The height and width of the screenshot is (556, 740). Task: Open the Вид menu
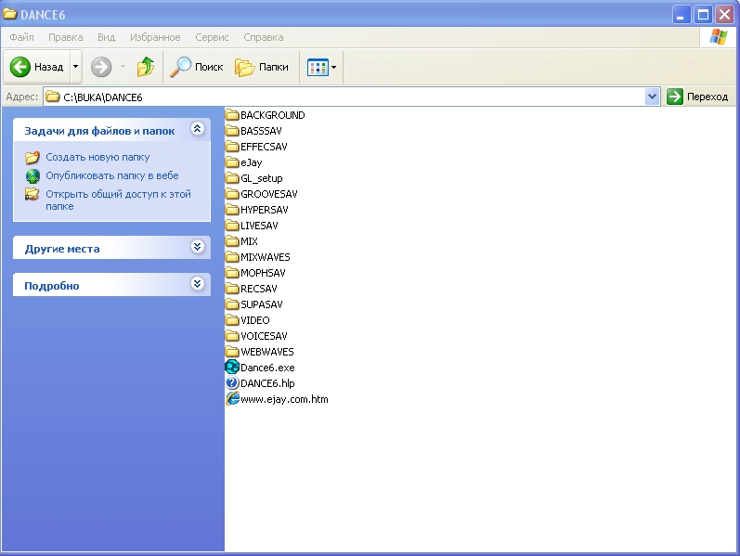coord(106,37)
